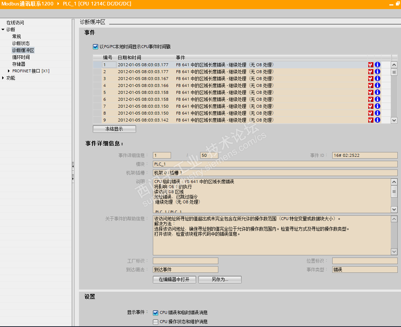Click the 事件类型 field showing 错误
Screen dimensions: 401x327
(365, 270)
